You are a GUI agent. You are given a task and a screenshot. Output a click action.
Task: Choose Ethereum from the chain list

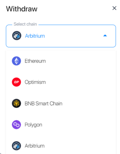(35, 61)
